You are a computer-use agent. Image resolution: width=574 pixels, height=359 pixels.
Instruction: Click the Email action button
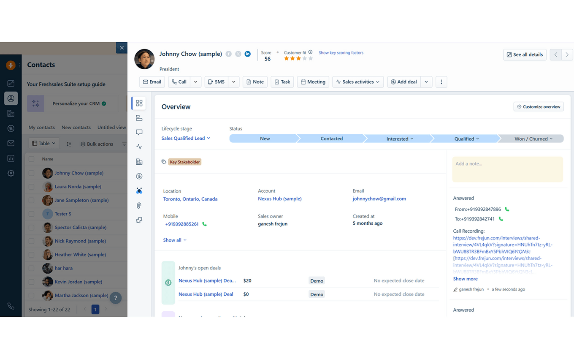pos(152,82)
